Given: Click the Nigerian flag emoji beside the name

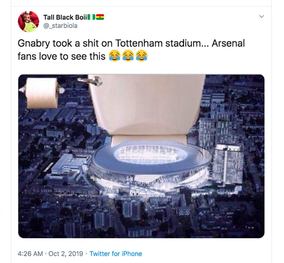Looking at the screenshot, I should coord(94,17).
